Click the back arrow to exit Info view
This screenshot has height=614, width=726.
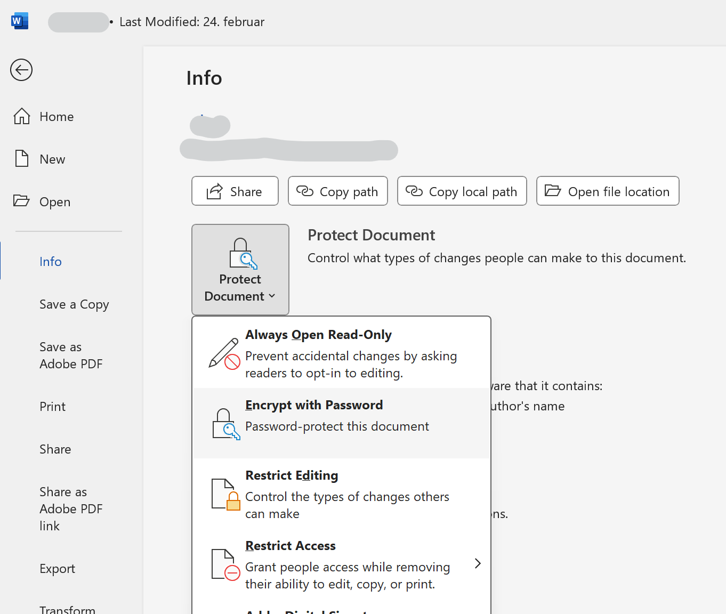tap(21, 70)
